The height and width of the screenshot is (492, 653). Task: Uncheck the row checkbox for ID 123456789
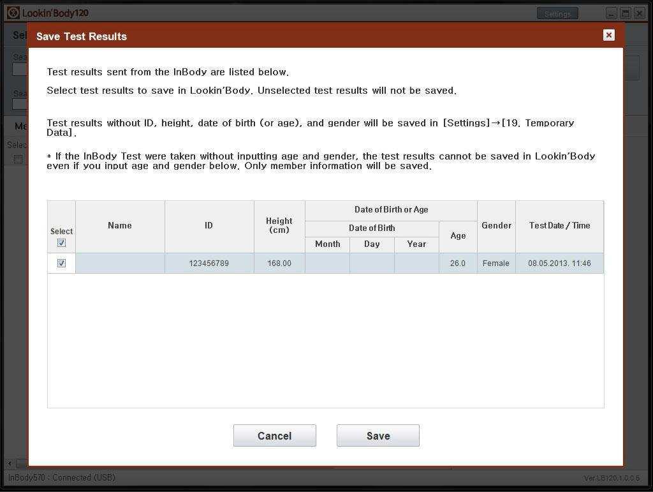(61, 263)
